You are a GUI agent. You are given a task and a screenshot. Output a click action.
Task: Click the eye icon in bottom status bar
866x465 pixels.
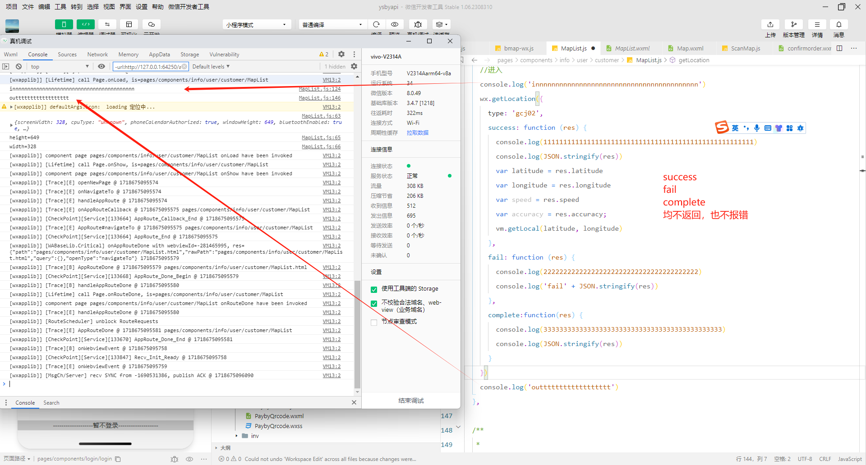point(189,459)
